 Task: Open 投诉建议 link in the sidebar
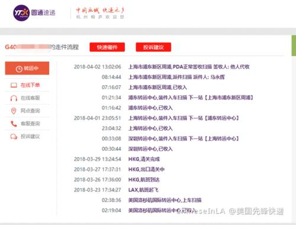click(x=27, y=136)
